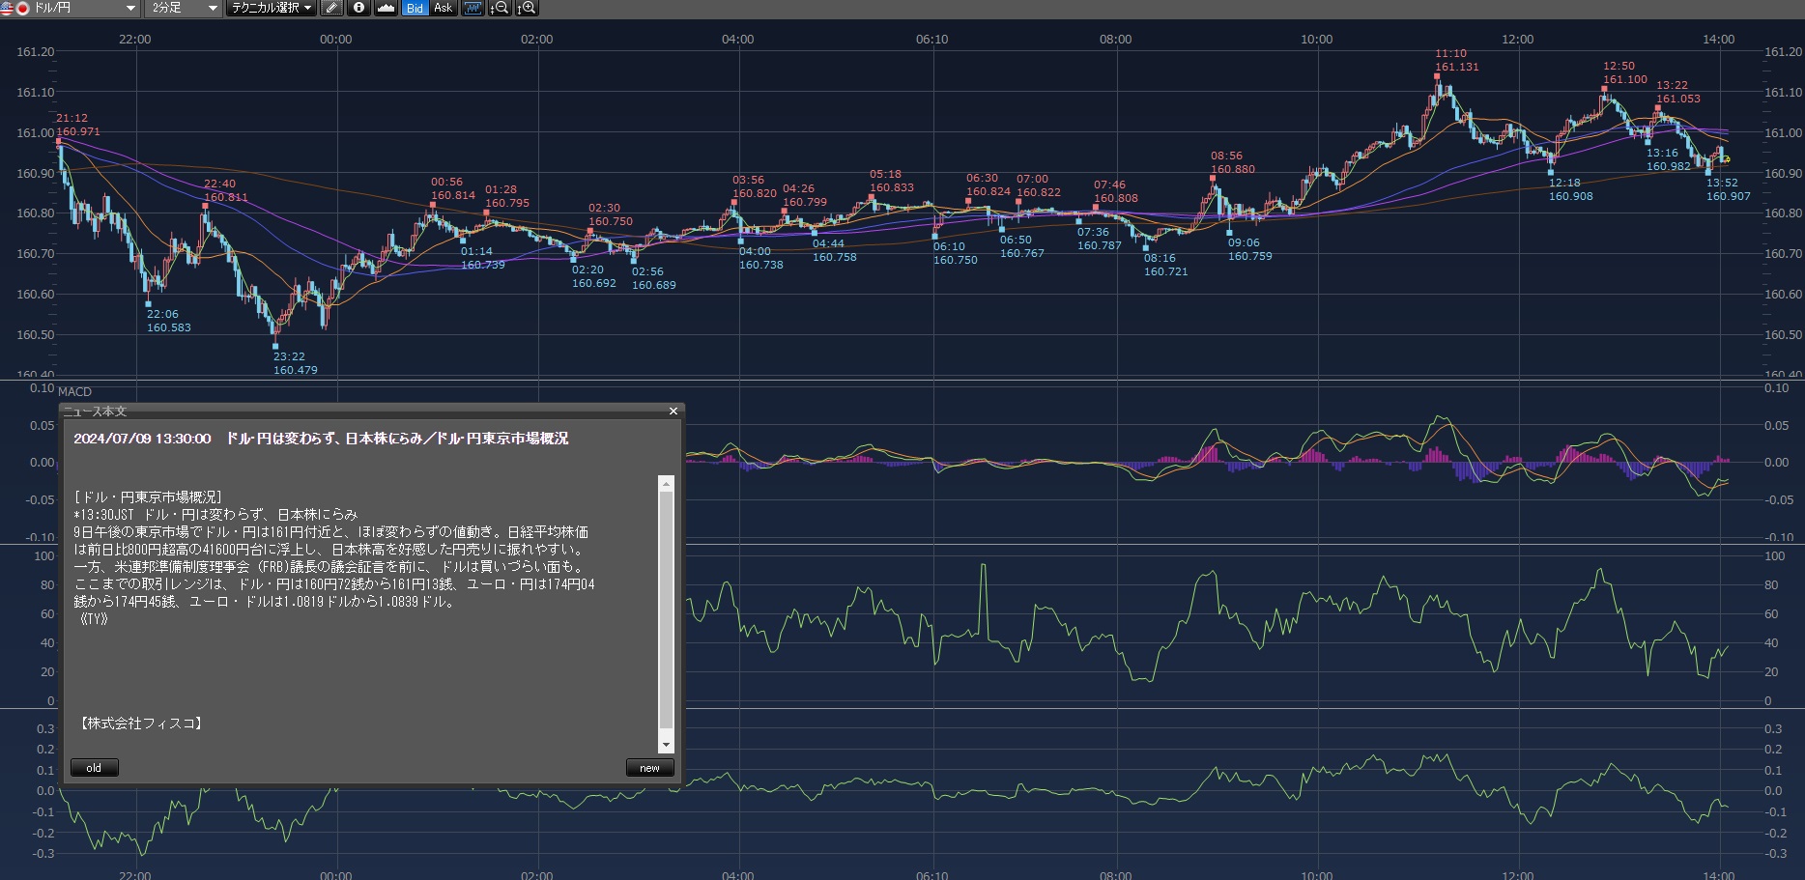Toggle chart to Ask prices
The image size is (1805, 880).
point(443,8)
